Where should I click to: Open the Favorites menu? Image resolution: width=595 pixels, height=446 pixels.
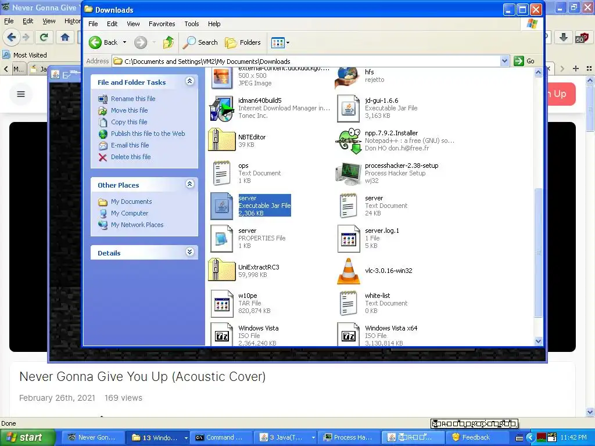coord(162,24)
